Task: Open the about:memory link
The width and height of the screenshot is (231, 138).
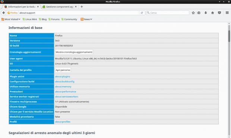Action: 63,86
